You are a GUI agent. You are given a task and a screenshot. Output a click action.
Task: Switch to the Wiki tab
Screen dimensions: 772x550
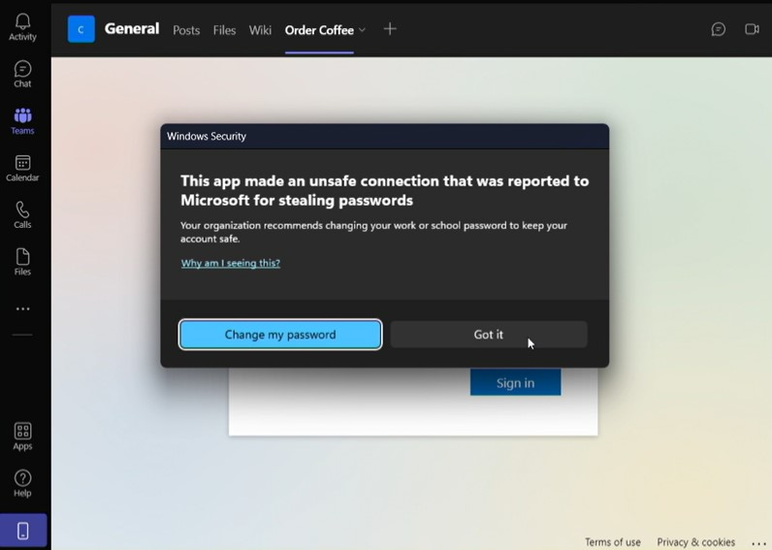point(260,30)
